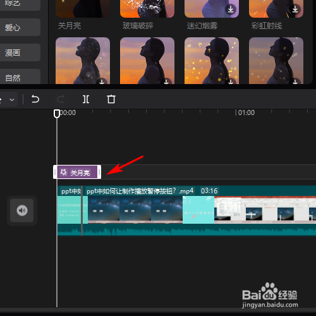The width and height of the screenshot is (316, 316).
Task: Click the playhead marker at 00:00
Action: 57,113
